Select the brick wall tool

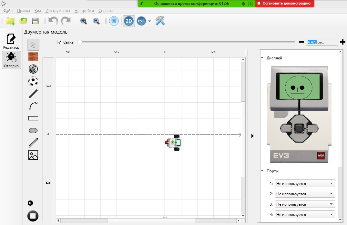coord(33,57)
